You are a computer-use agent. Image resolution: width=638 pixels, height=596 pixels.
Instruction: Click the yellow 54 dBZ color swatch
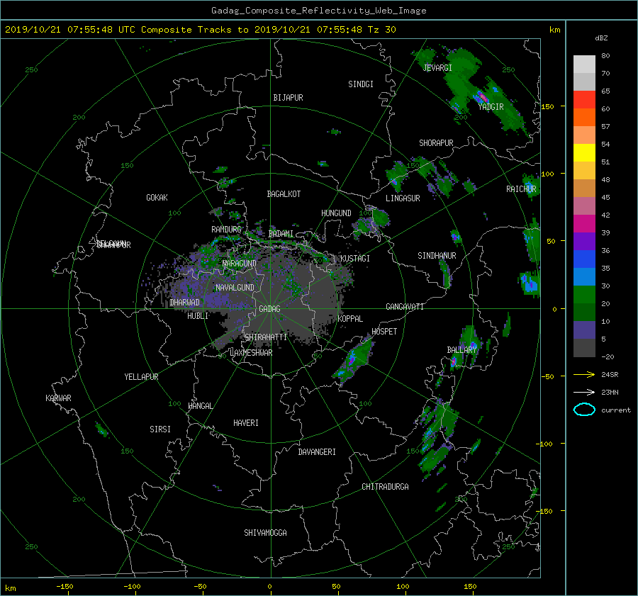(x=584, y=152)
